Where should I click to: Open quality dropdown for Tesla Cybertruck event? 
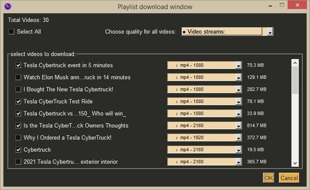click(x=238, y=65)
